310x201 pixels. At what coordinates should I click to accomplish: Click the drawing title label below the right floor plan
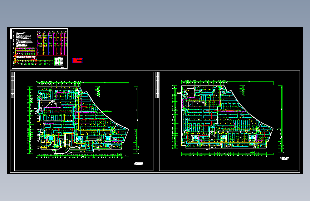pos(285,158)
